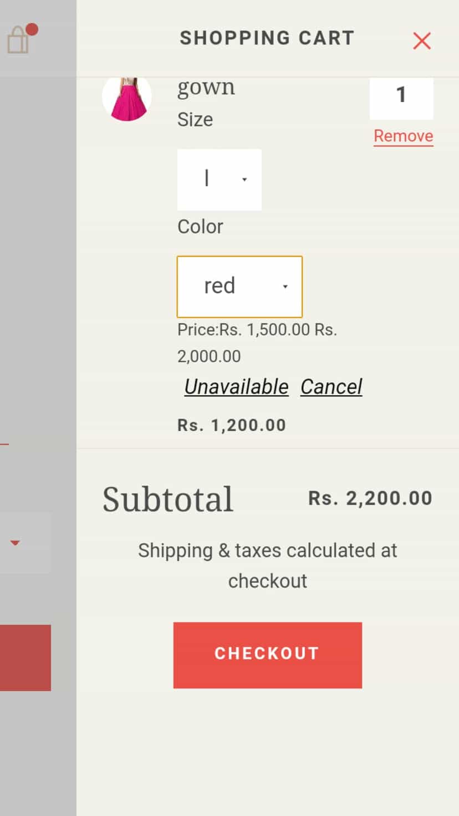Open the pink gown product thumbnail
This screenshot has width=459, height=816.
tap(127, 98)
